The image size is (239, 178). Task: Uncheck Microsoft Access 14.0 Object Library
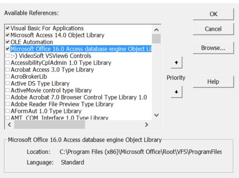(x=7, y=35)
